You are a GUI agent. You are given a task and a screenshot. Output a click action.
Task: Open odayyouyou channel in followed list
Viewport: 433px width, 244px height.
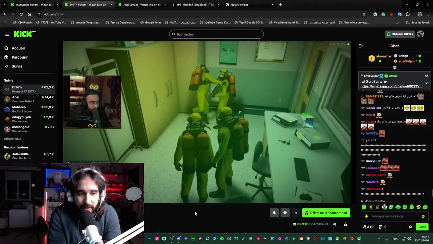pyautogui.click(x=29, y=119)
